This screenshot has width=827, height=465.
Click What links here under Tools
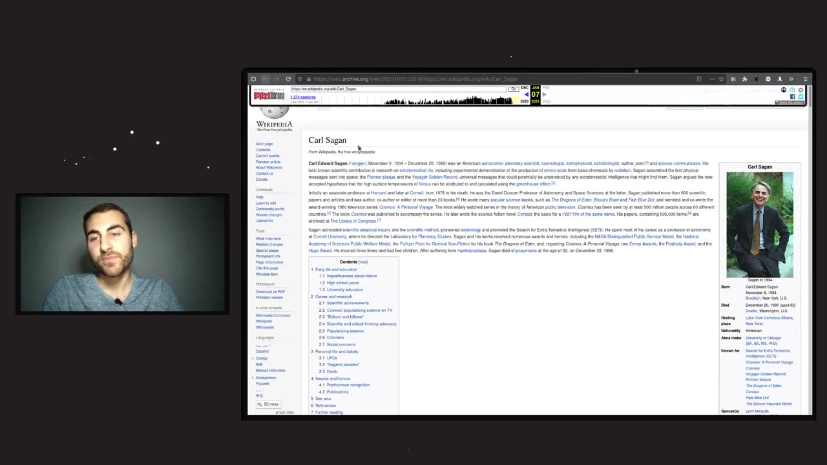(268, 239)
